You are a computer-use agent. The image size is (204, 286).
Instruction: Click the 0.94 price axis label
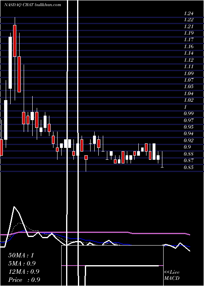[x=188, y=134]
